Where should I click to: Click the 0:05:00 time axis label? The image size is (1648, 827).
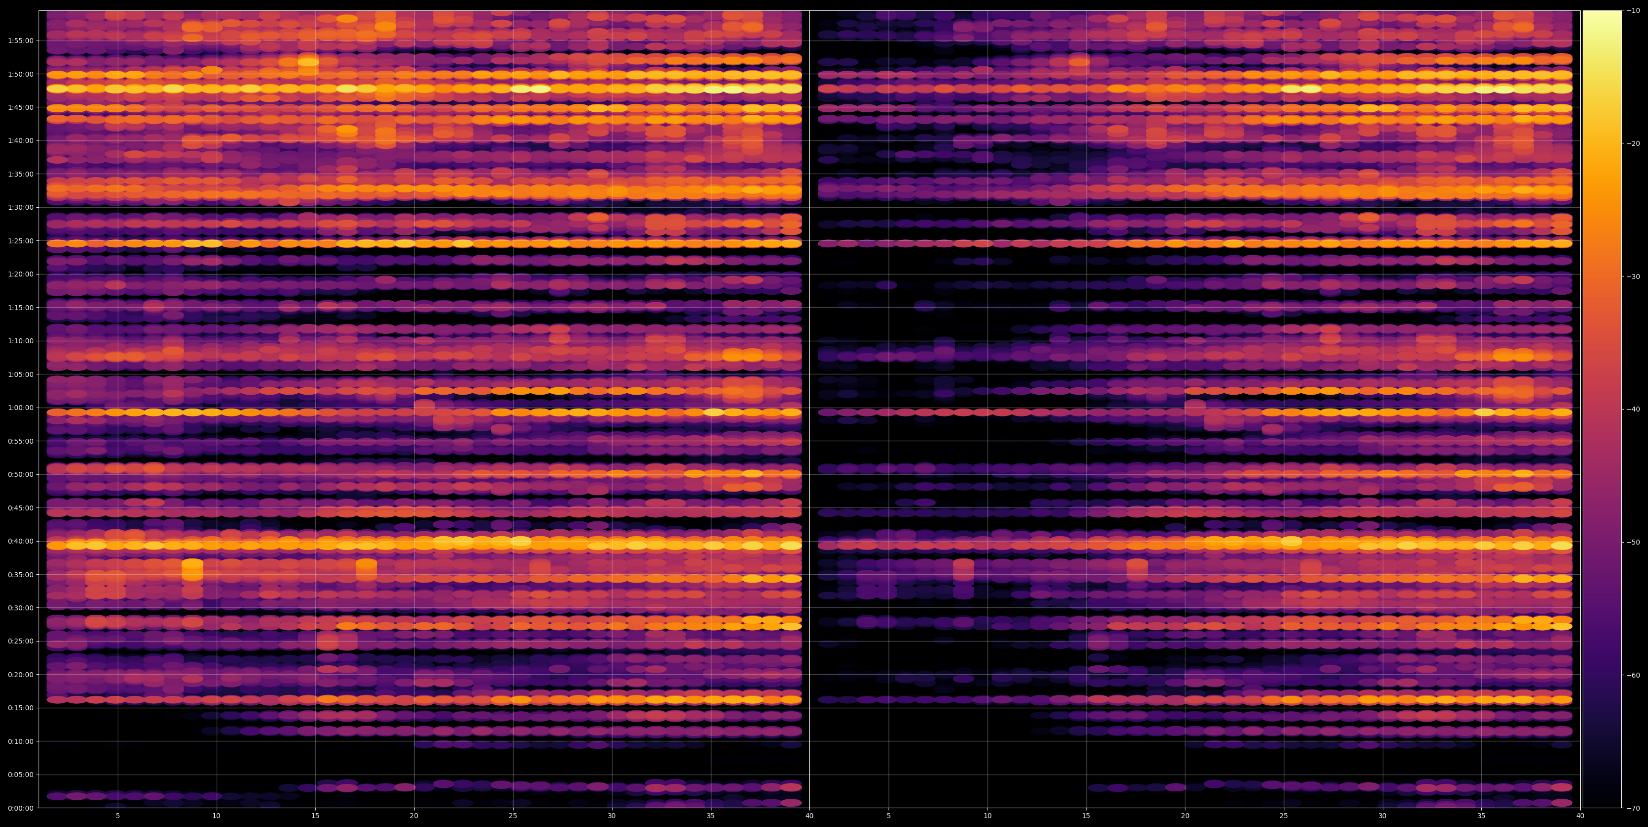[20, 775]
